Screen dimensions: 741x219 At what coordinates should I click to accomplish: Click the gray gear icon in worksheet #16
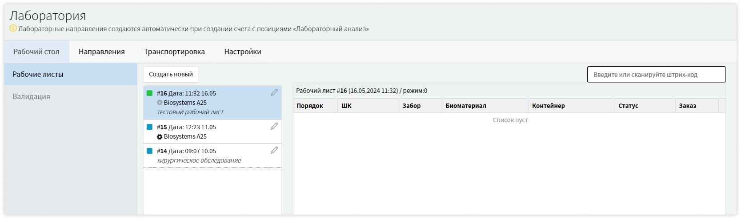pyautogui.click(x=160, y=103)
